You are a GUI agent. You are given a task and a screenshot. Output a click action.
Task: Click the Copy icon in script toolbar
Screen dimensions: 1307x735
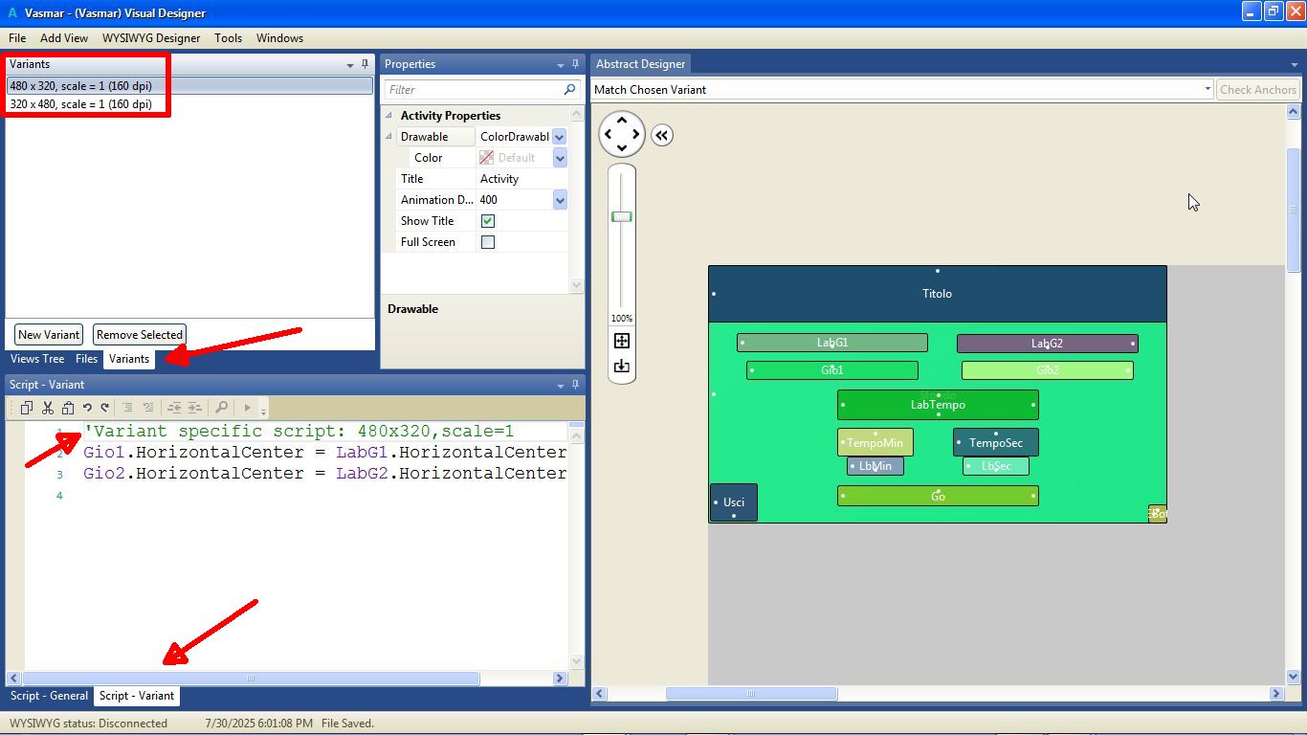pos(27,408)
